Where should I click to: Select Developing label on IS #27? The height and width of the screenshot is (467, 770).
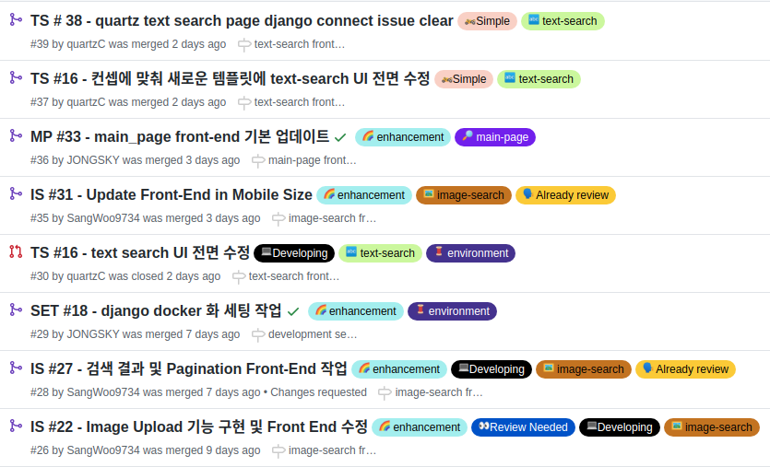(492, 369)
